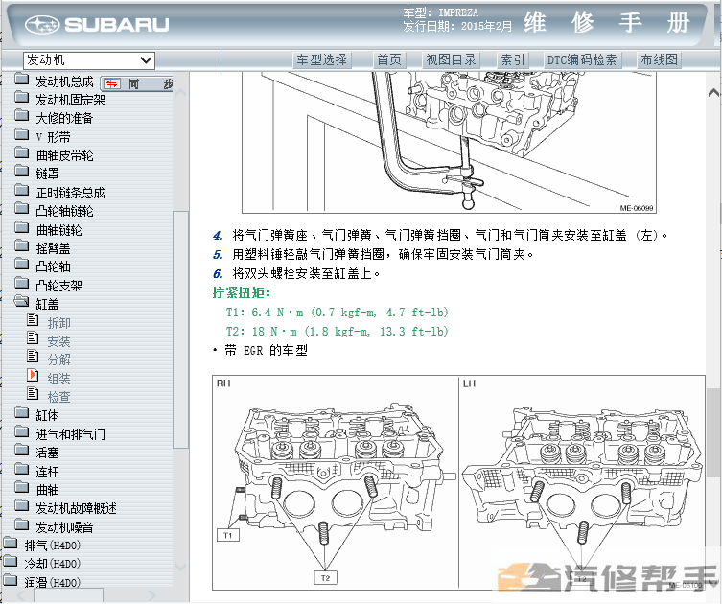Toggle the 同步 sync icon button

click(x=111, y=83)
